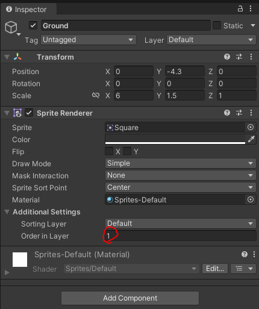Select the Color eyedropper tool
The width and height of the screenshot is (259, 309).
[x=251, y=139]
